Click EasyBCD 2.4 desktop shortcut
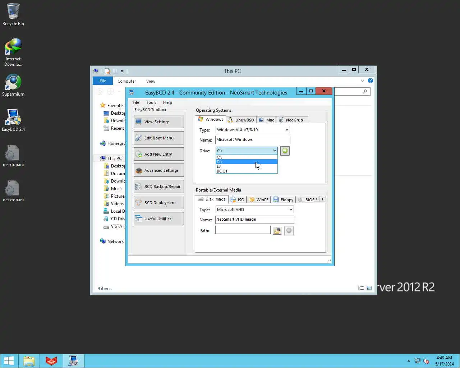The width and height of the screenshot is (460, 368). coord(13,120)
